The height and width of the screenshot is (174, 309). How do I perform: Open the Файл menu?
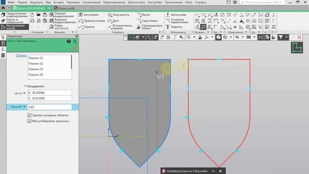11,2
